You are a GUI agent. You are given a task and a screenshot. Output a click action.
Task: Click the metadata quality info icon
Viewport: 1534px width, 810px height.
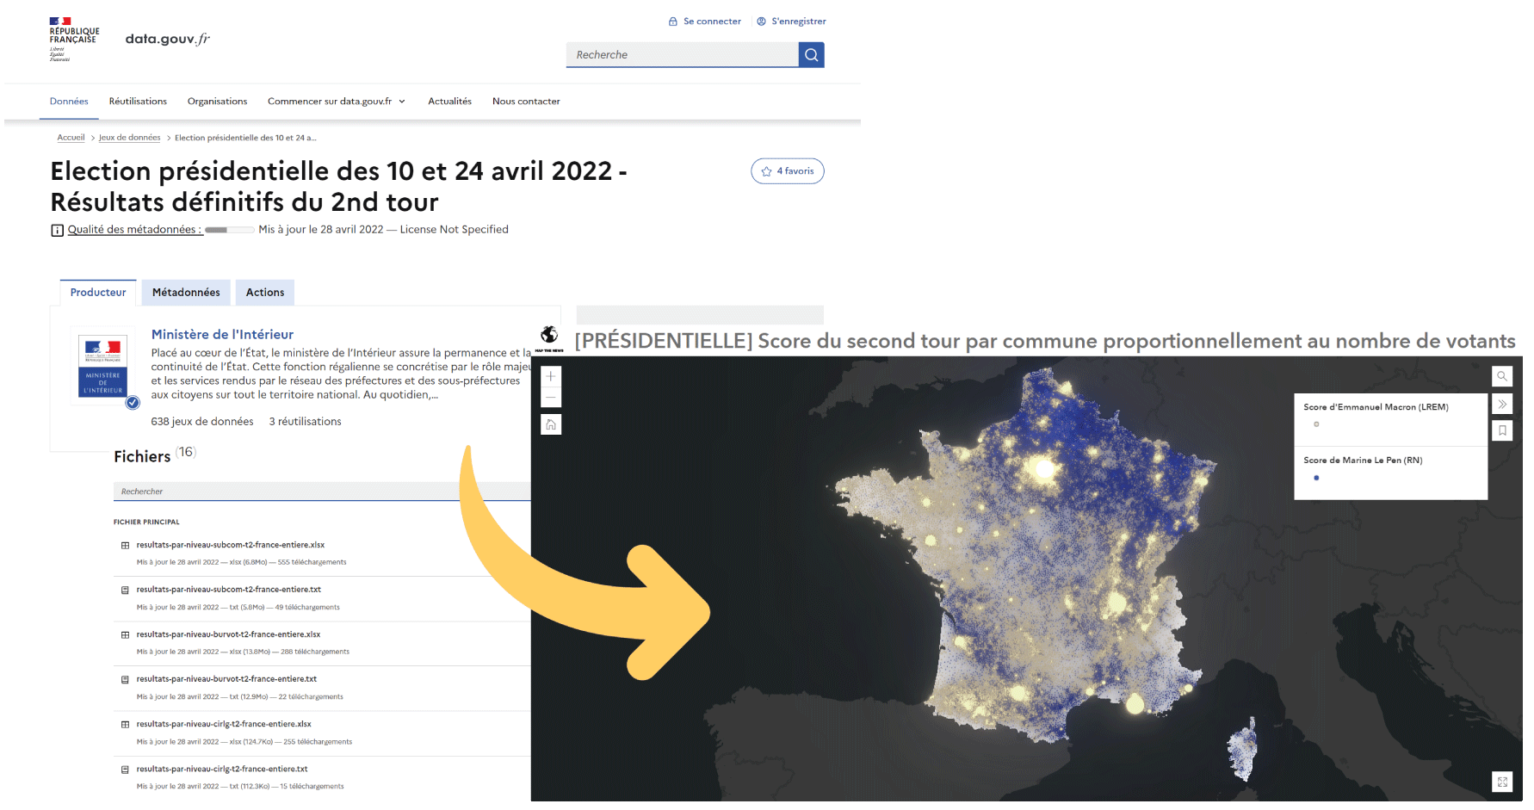[58, 232]
